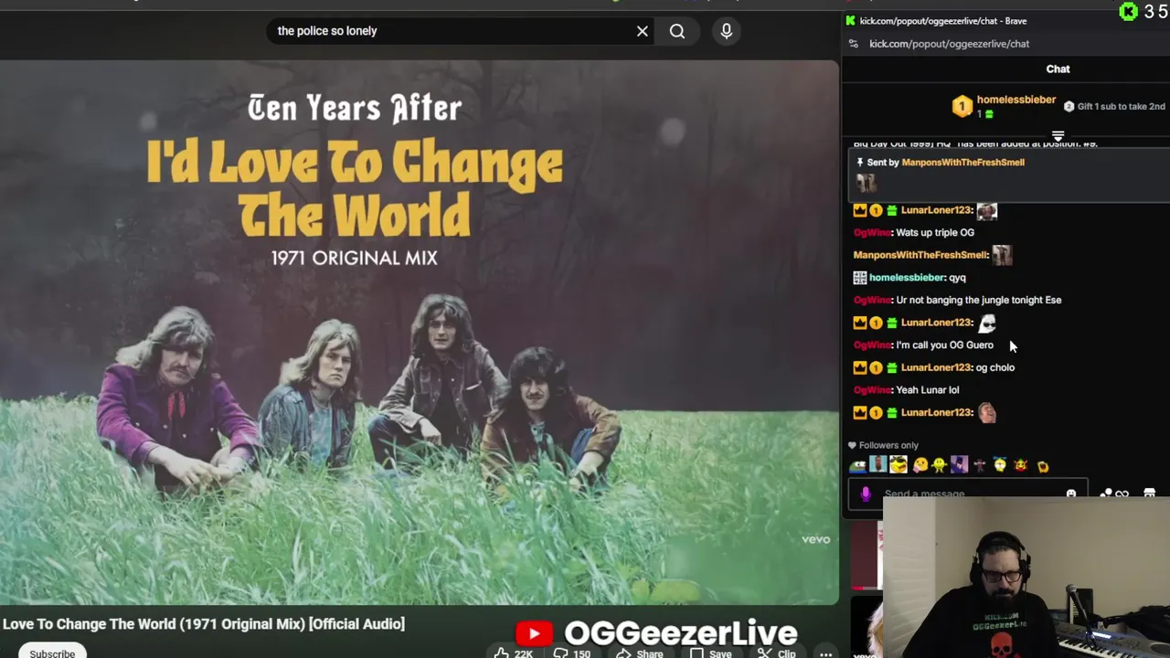The image size is (1170, 658).
Task: Open ManponsWithTheFreshSmell profile in Sent by line
Action: coord(963,163)
